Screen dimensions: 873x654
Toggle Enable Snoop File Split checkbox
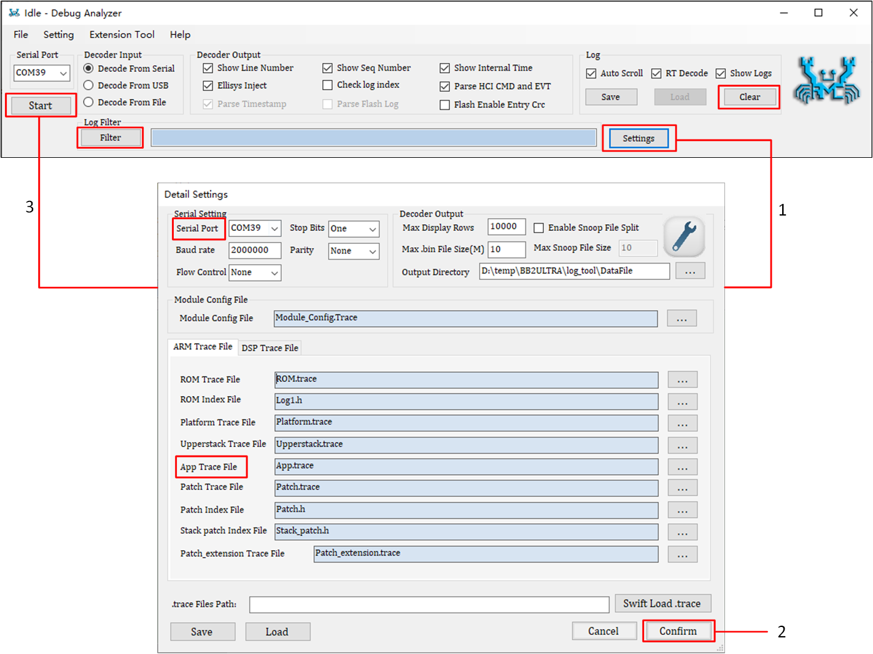coord(538,228)
